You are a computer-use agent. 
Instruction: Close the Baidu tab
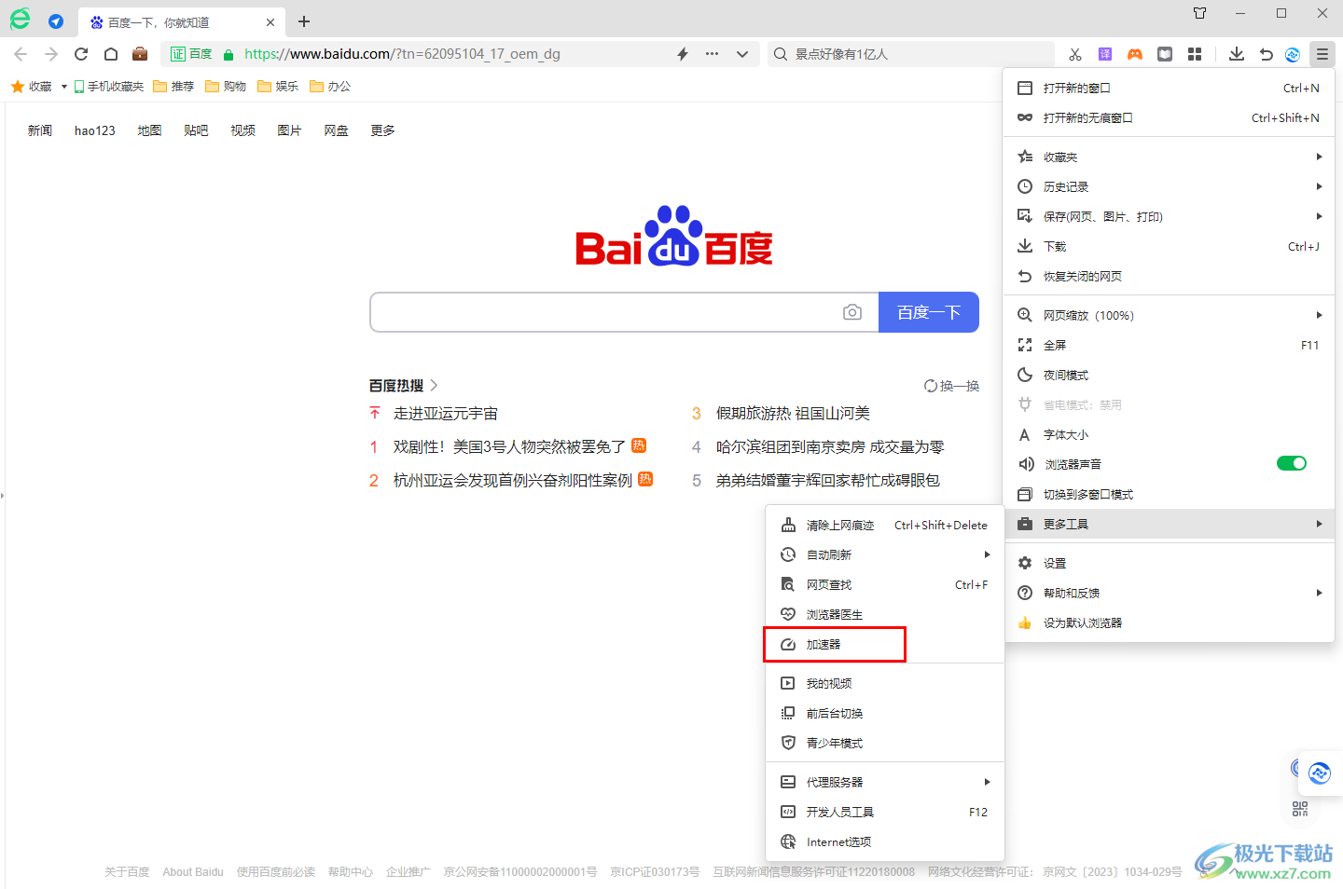[x=270, y=22]
